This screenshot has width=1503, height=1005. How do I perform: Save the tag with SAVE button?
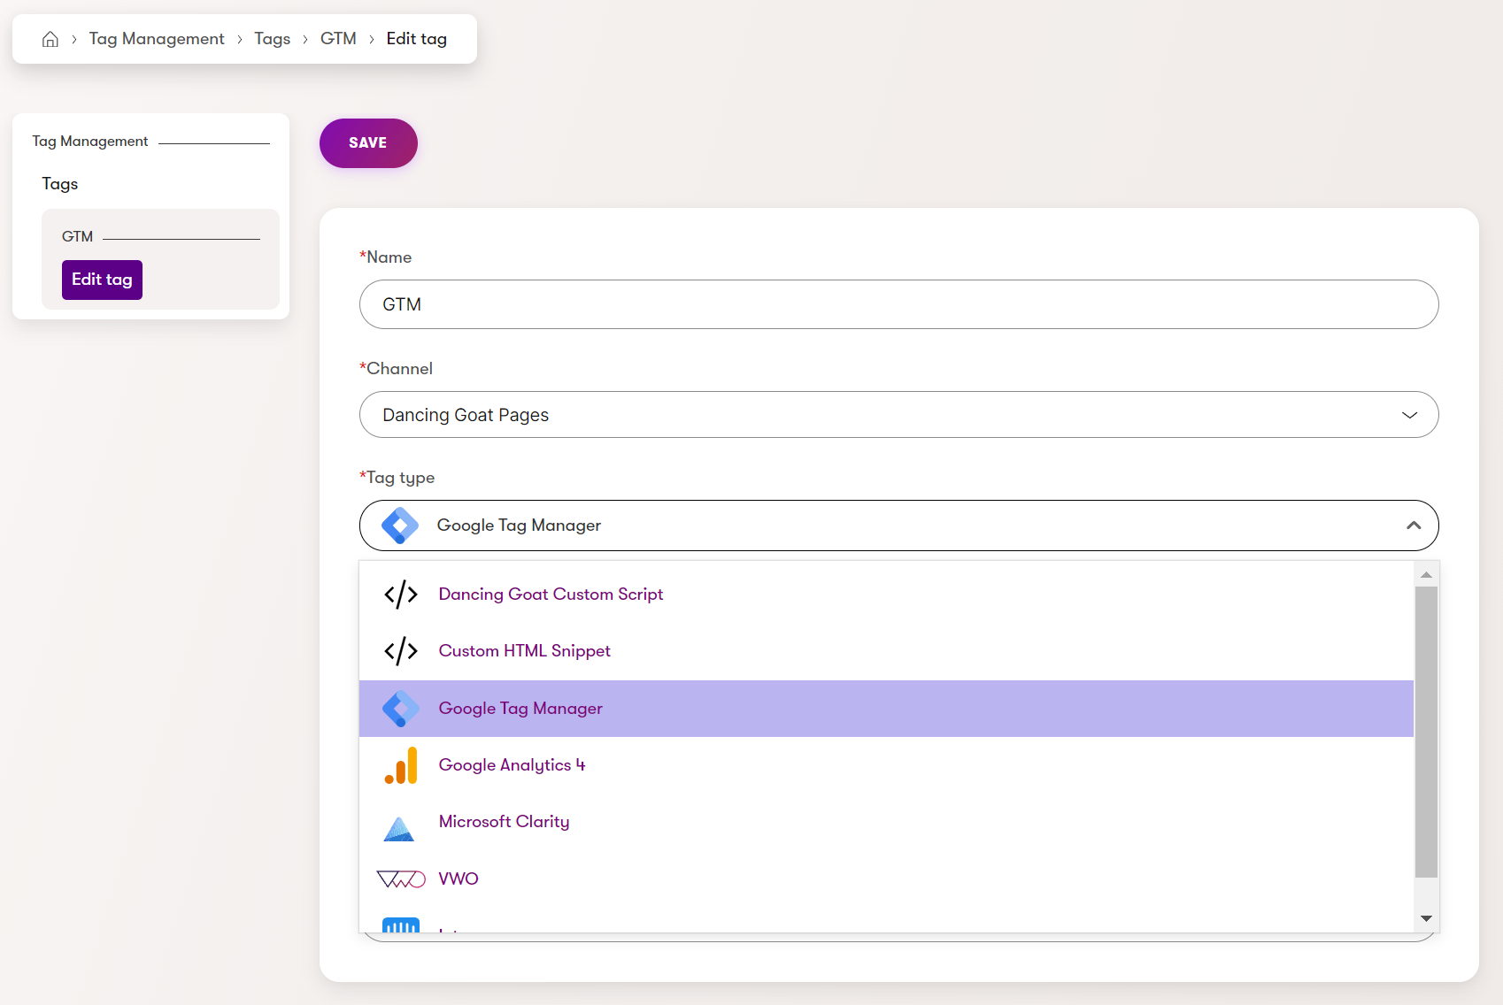click(x=368, y=143)
